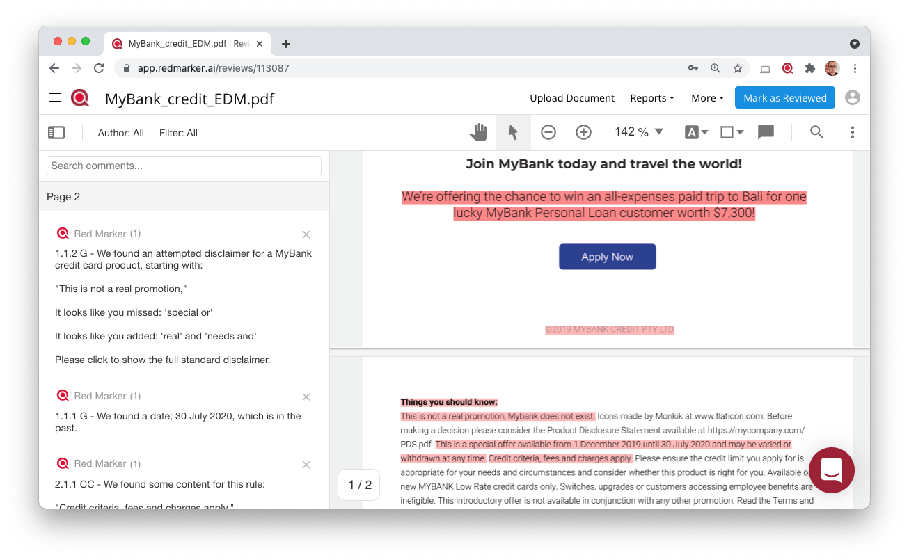Viewport: 909px width, 560px height.
Task: Add a comment with the speech bubble tool
Action: 766,132
